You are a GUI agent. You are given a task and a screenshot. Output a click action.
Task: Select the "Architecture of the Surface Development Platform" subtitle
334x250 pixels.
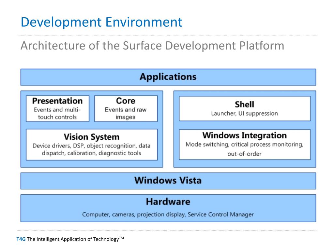pyautogui.click(x=152, y=46)
